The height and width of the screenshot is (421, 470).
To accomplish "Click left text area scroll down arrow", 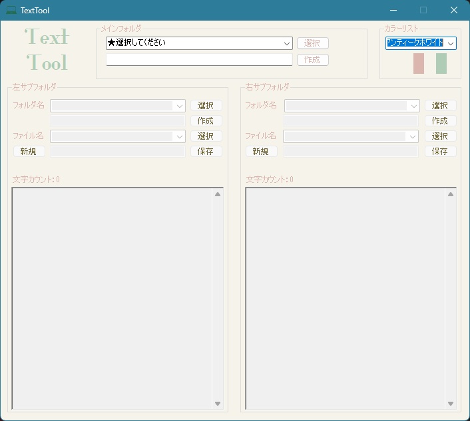I will pyautogui.click(x=218, y=404).
